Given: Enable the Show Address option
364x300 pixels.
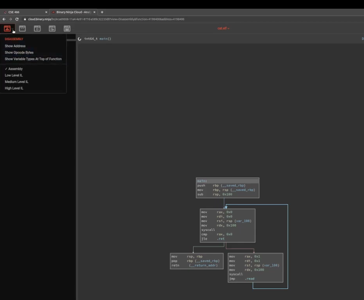Looking at the screenshot, I should coord(15,46).
